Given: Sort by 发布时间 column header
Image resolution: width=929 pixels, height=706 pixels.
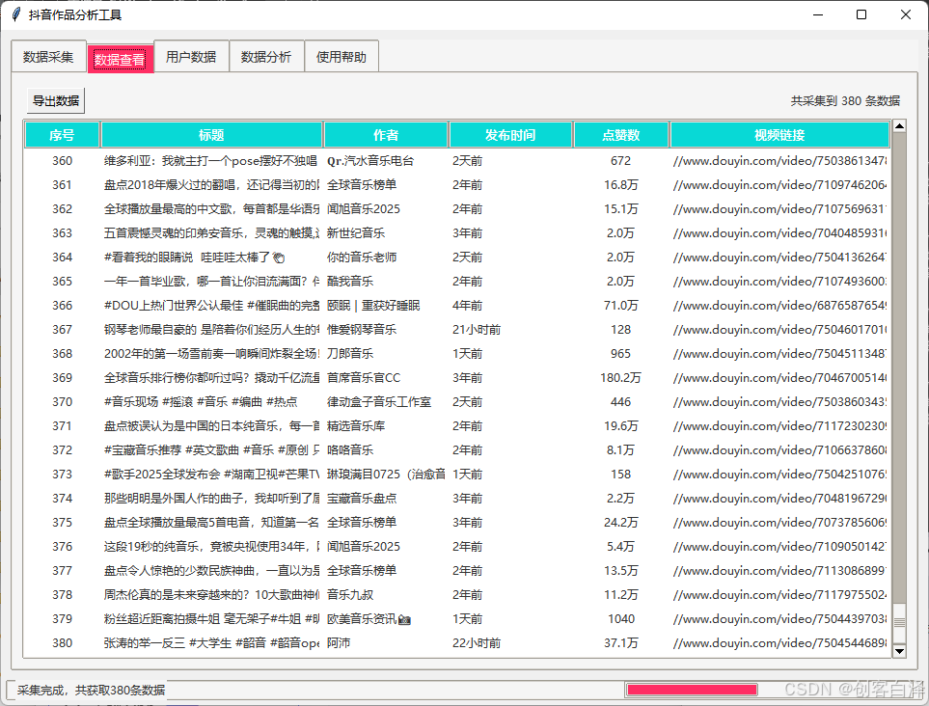Looking at the screenshot, I should click(510, 135).
